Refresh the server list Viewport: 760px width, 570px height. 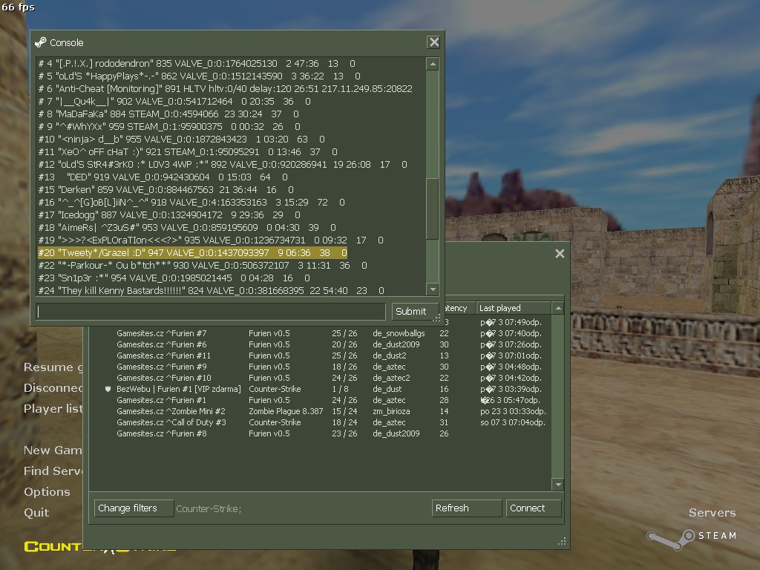pyautogui.click(x=466, y=508)
